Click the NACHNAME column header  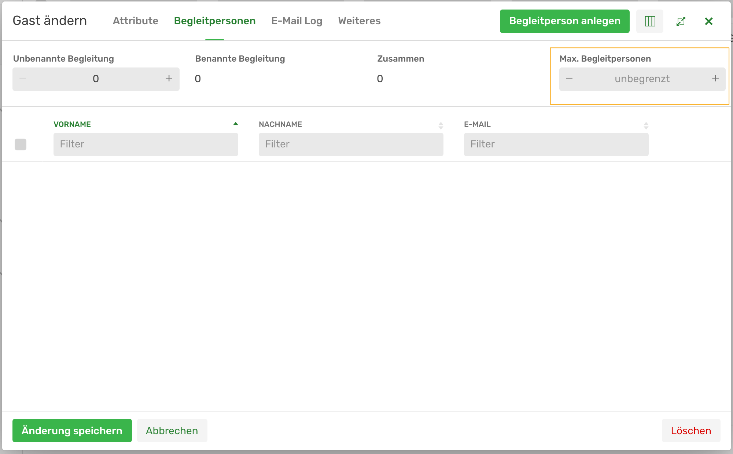280,124
